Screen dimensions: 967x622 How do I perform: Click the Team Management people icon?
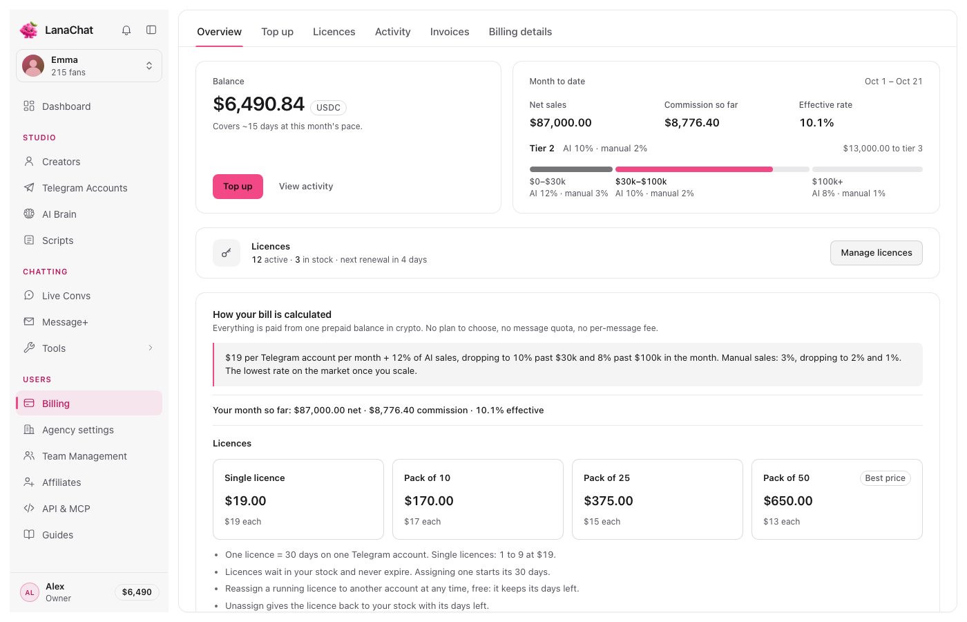coord(29,455)
